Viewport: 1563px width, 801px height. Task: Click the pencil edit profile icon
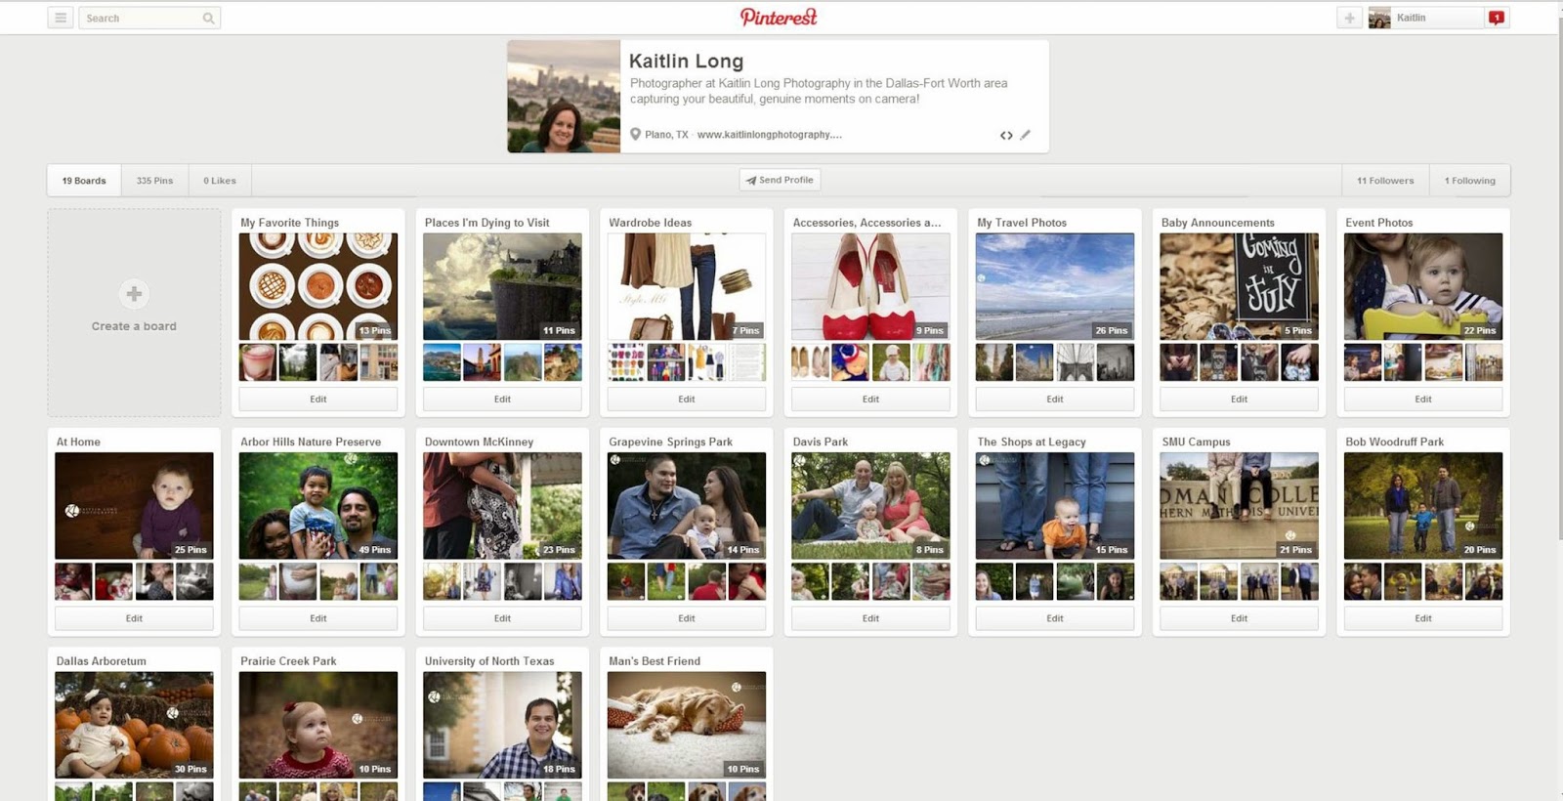[x=1025, y=135]
